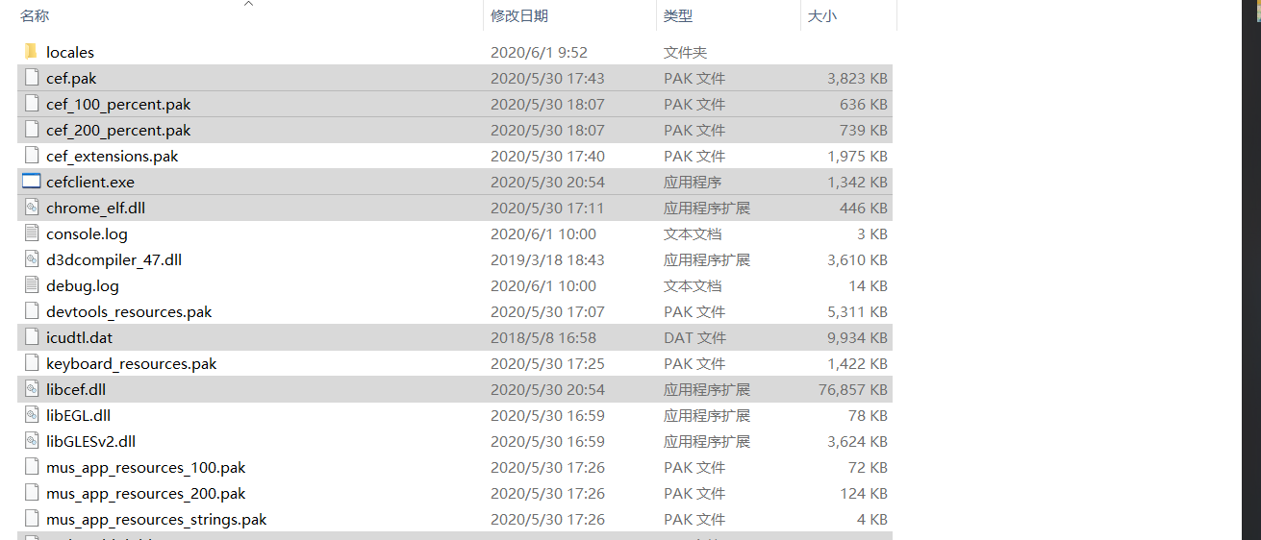Screen dimensions: 1261x540
Task: Select the cef_extensions.pak file name
Action: point(113,156)
